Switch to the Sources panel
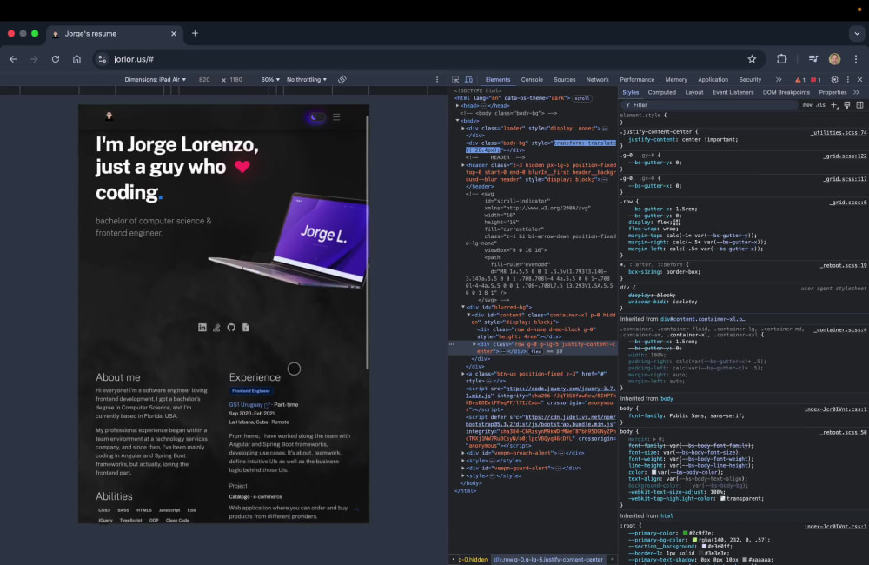Viewport: 869px width, 565px height. pyautogui.click(x=565, y=80)
